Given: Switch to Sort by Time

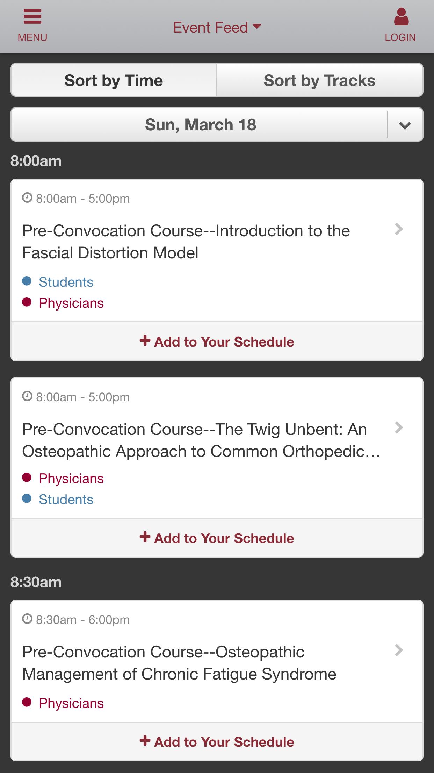Looking at the screenshot, I should pyautogui.click(x=114, y=80).
